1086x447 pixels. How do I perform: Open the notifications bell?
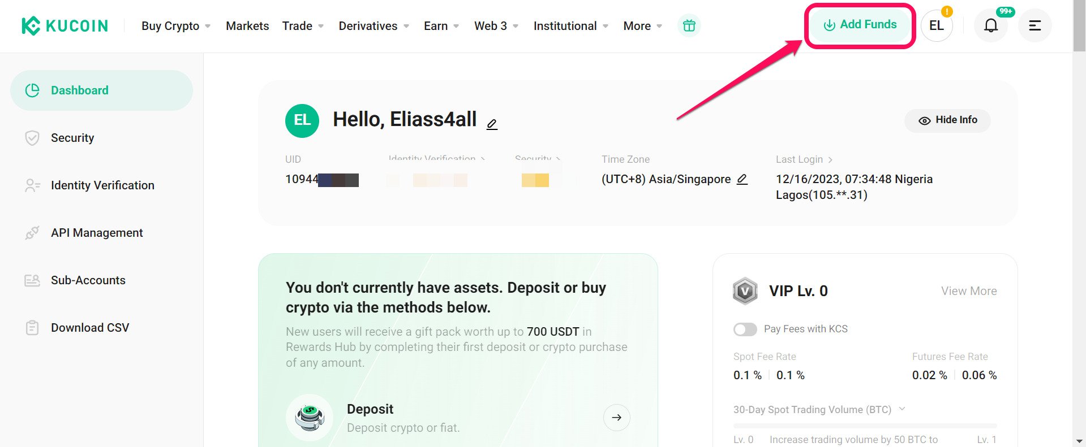(990, 25)
